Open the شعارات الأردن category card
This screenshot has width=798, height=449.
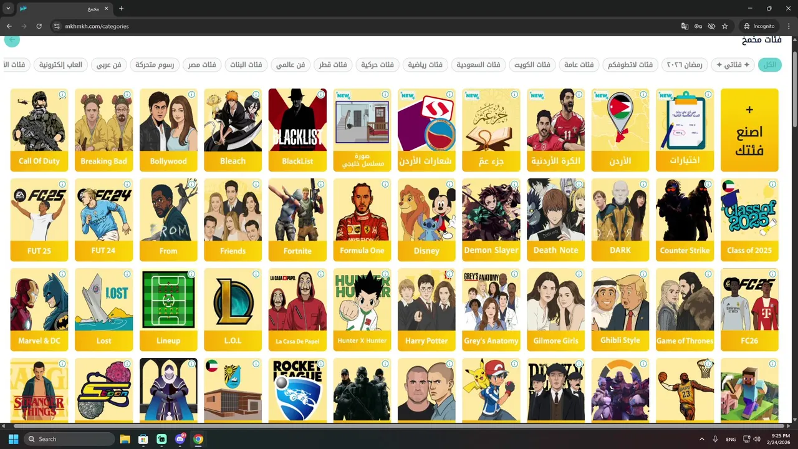click(426, 130)
